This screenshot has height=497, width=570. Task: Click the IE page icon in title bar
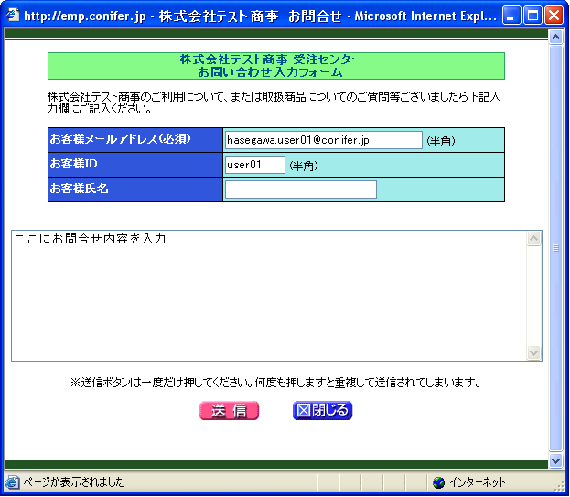pyautogui.click(x=13, y=16)
